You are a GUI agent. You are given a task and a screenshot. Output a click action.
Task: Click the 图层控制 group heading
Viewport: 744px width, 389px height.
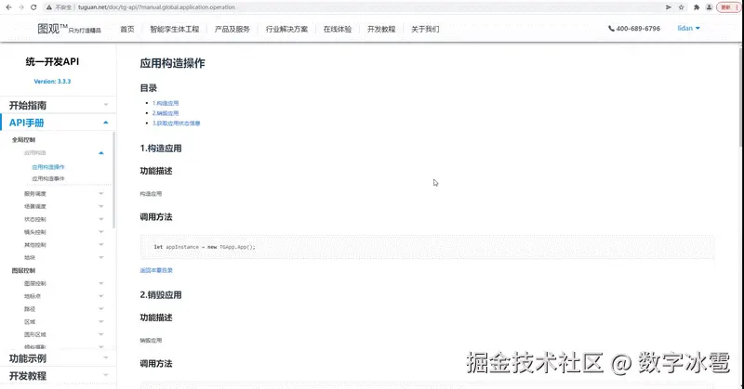[23, 270]
